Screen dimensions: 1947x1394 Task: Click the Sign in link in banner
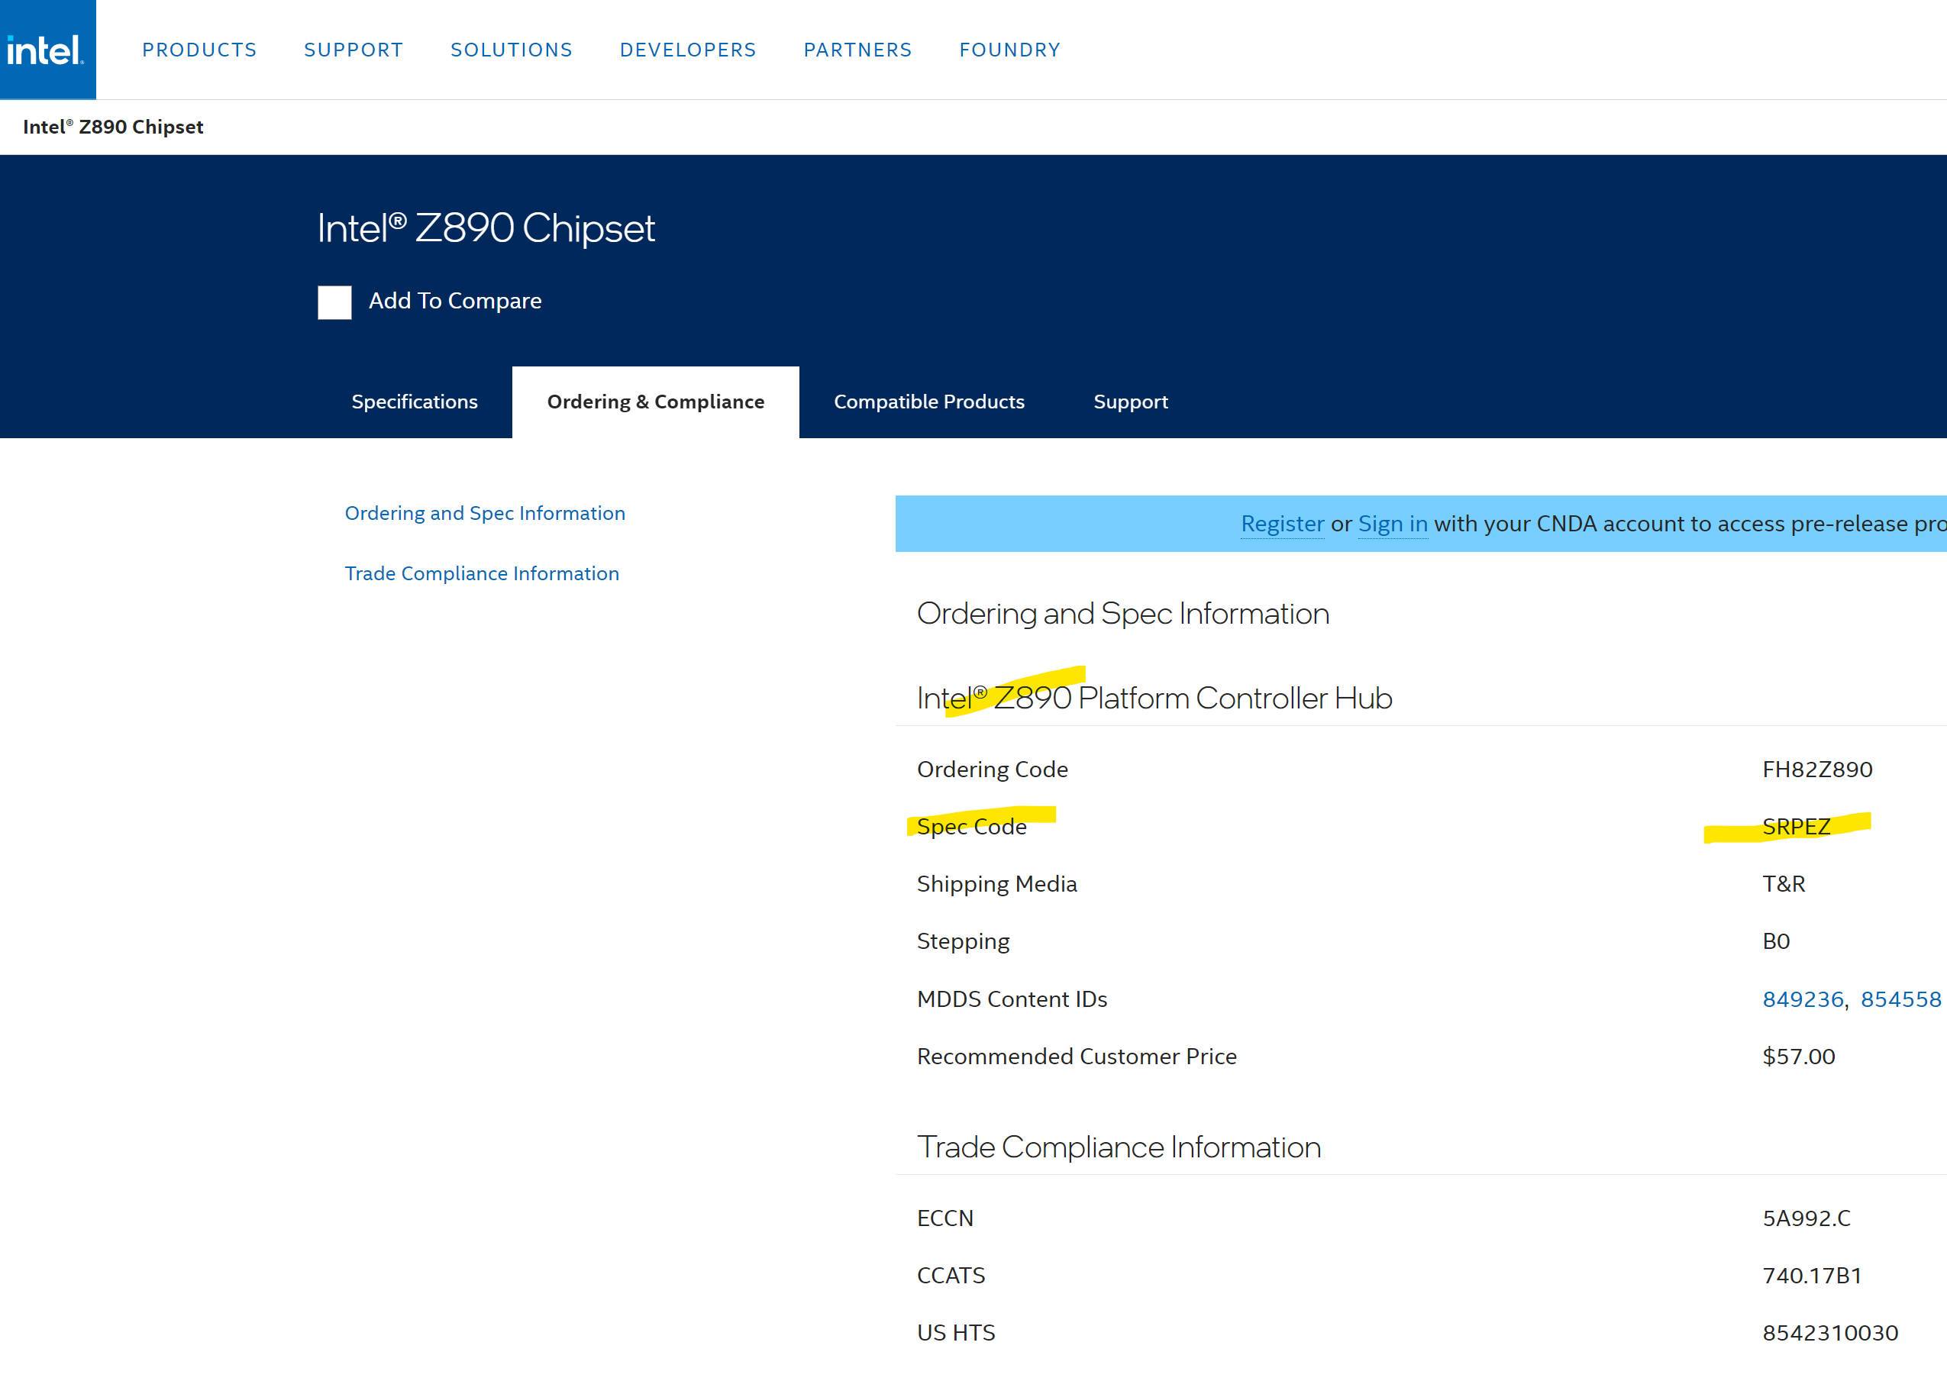1392,524
